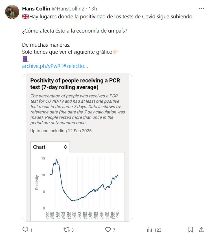Open the three-dot more options menu
The image size is (210, 237).
point(202,8)
